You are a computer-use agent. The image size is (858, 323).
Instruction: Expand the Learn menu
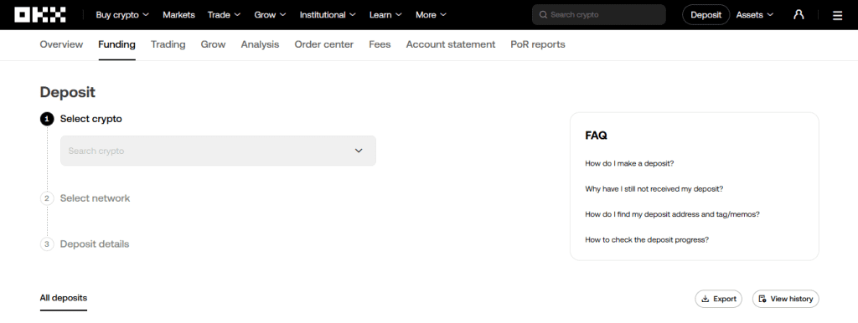pos(385,15)
